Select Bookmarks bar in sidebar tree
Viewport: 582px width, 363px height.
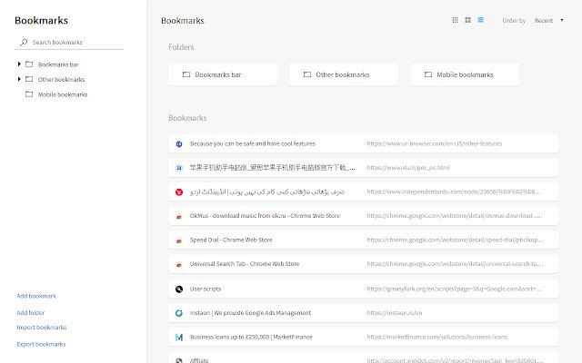pyautogui.click(x=58, y=64)
